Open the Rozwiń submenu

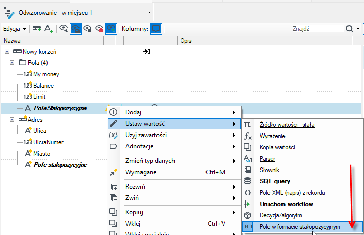click(175, 187)
